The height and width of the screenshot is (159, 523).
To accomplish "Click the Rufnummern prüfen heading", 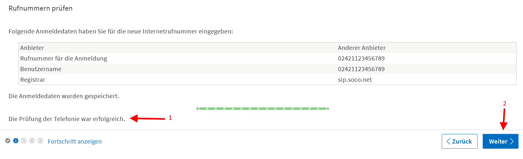I will click(x=41, y=8).
